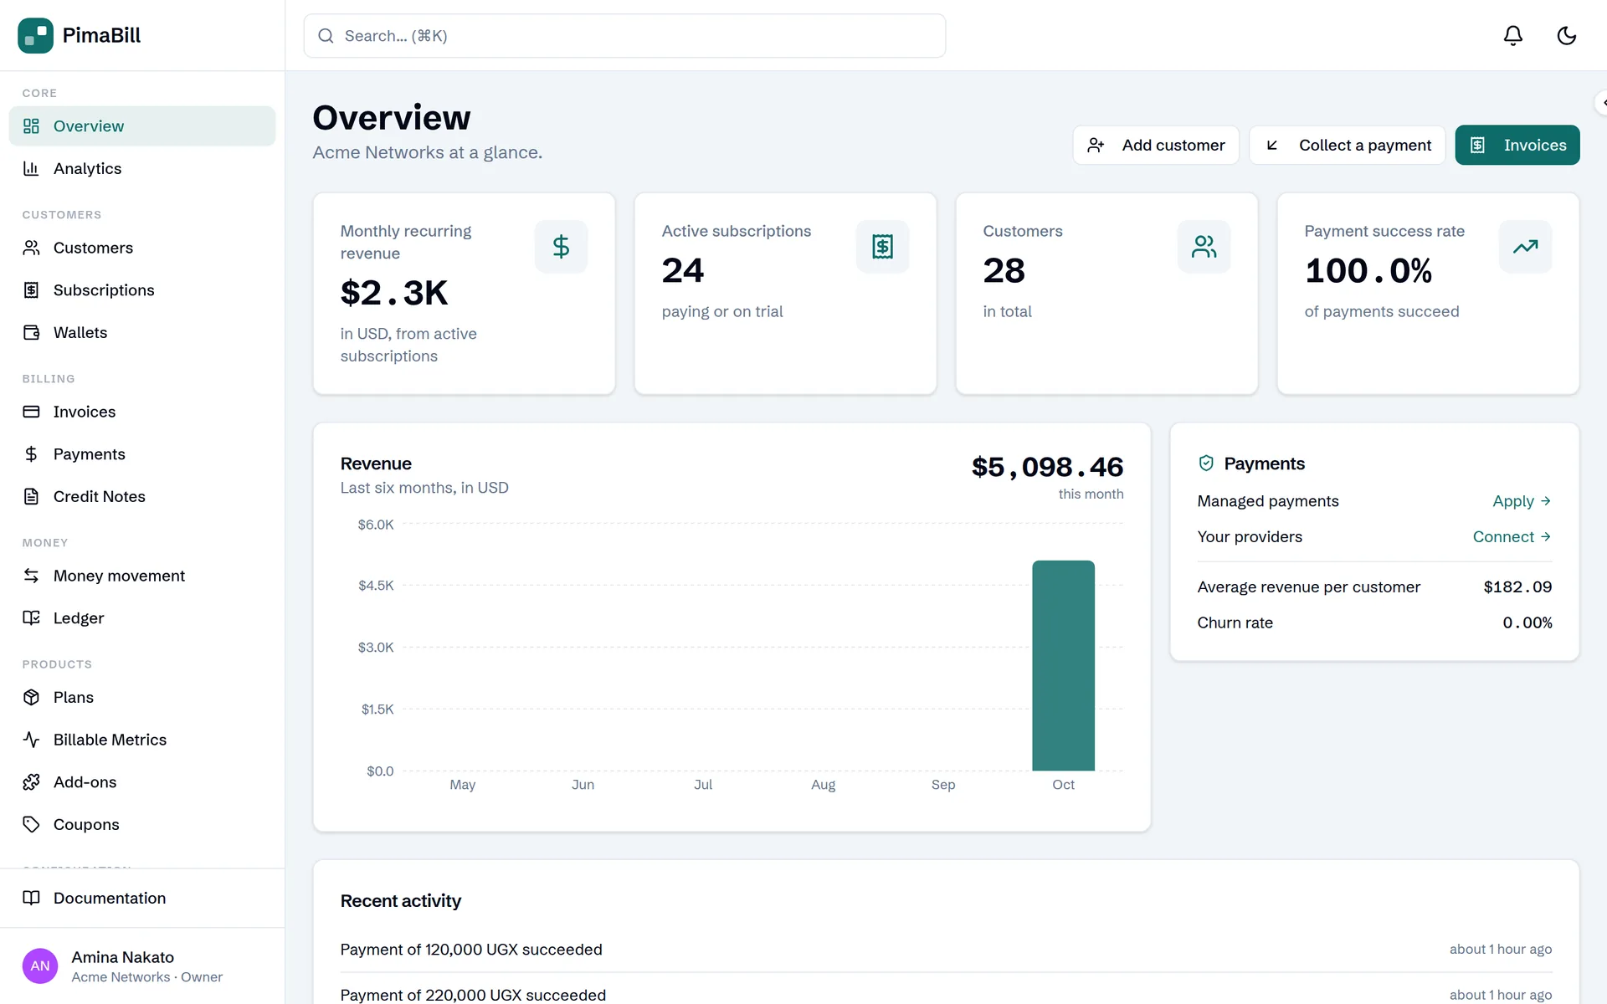This screenshot has width=1607, height=1004.
Task: Click the shield icon beside Payments heading
Action: coord(1206,464)
